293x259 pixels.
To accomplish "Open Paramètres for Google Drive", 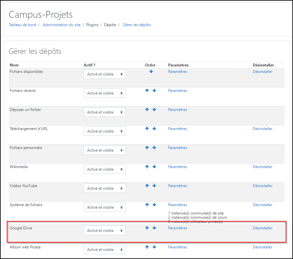I will [x=177, y=228].
